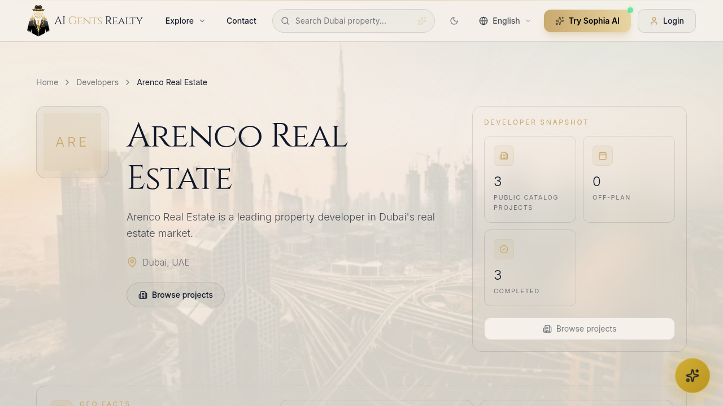Viewport: 723px width, 406px height.
Task: Click the building icon in Public Catalog Projects card
Action: (x=504, y=156)
